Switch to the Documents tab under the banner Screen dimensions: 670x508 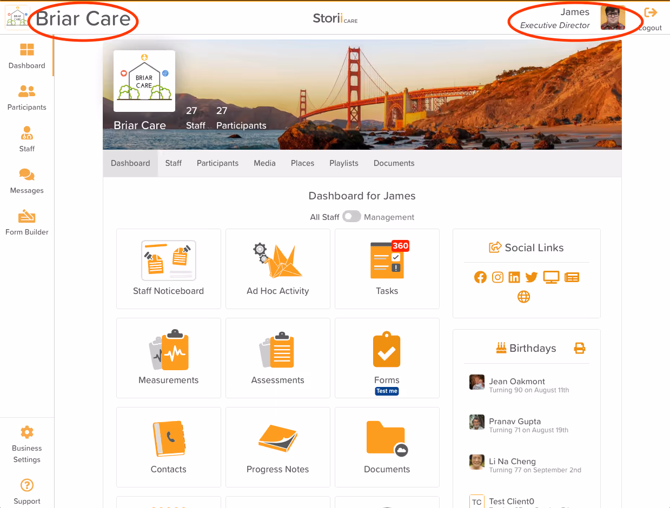pyautogui.click(x=394, y=163)
